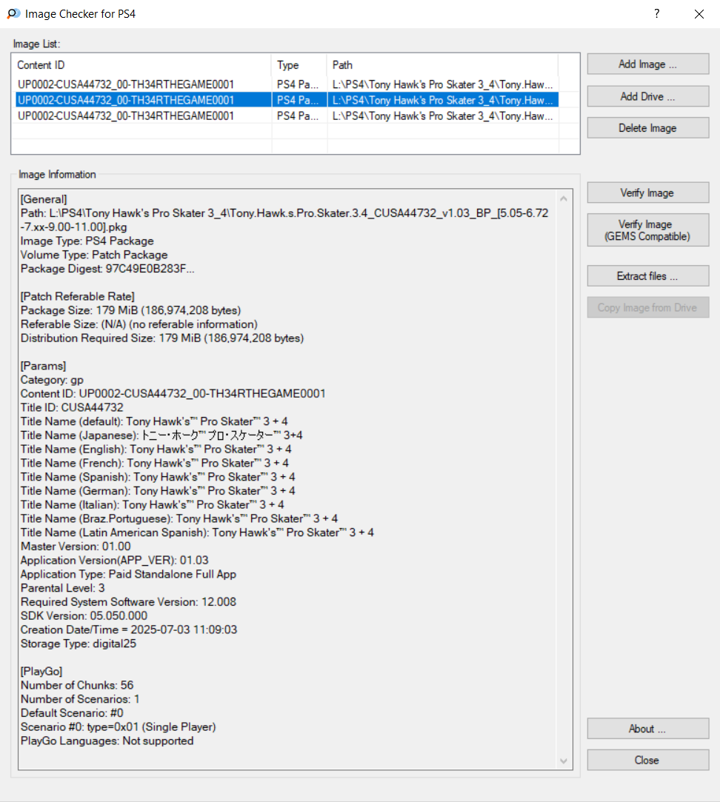Click the title bar help question mark
Image resolution: width=720 pixels, height=802 pixels.
point(656,14)
